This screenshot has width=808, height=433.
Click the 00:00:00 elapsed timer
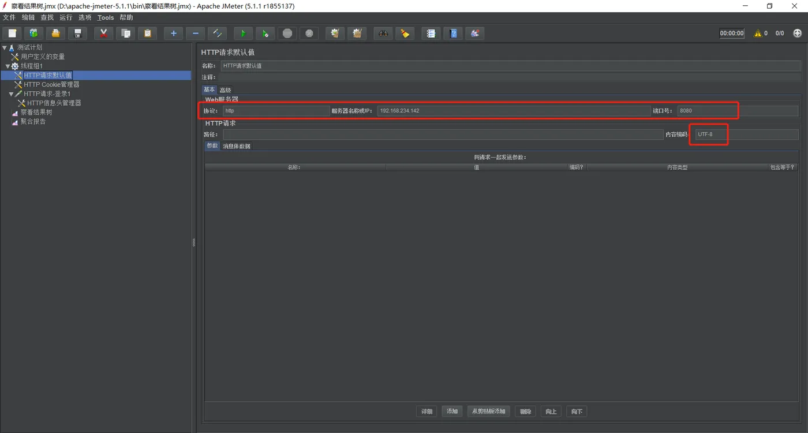(x=732, y=33)
